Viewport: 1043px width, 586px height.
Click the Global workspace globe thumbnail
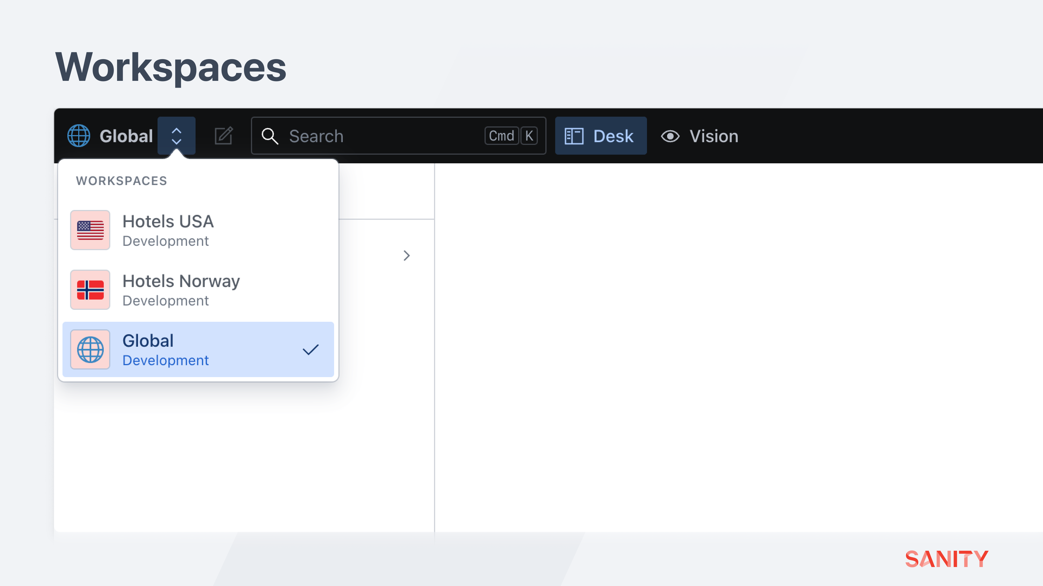coord(90,350)
